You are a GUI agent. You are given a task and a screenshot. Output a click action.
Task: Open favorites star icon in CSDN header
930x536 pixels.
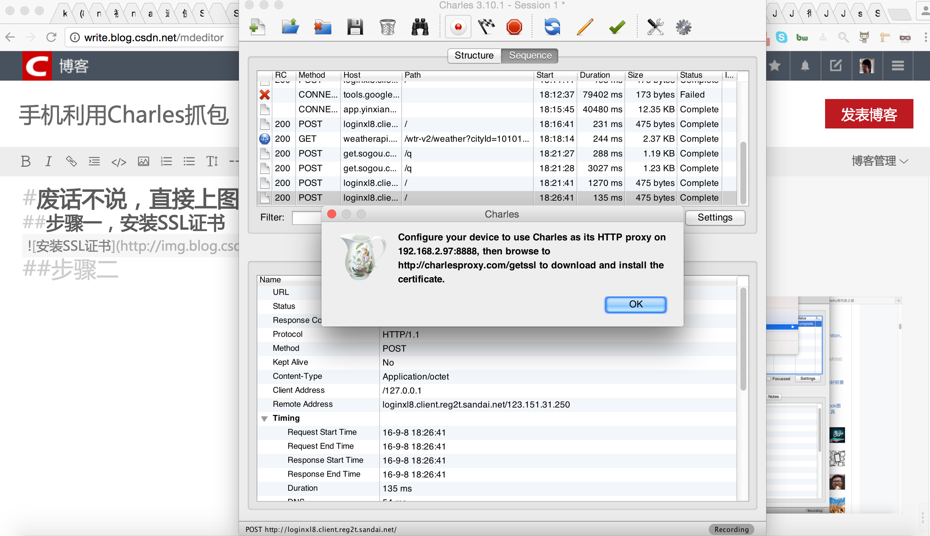(775, 66)
